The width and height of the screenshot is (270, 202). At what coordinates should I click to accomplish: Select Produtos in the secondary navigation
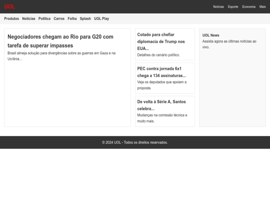[11, 18]
